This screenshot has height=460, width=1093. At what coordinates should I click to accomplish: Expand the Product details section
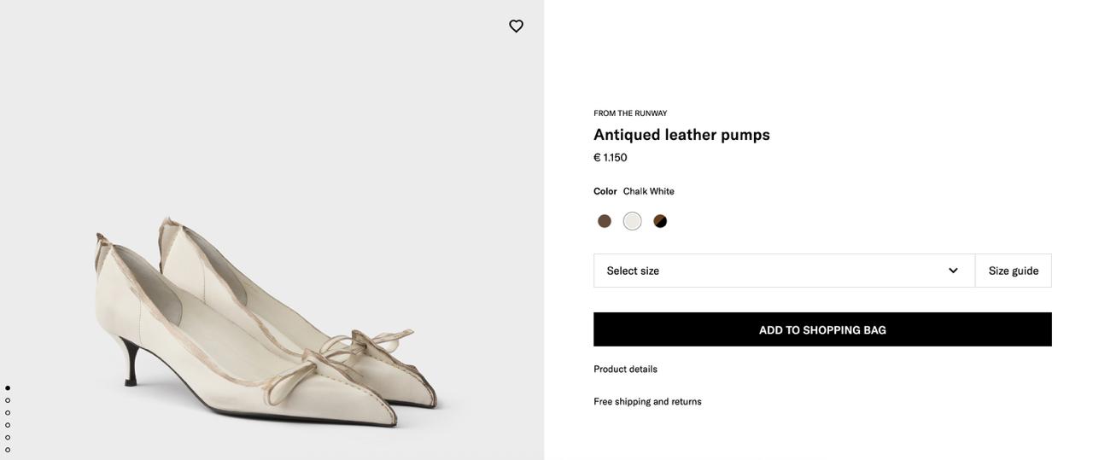[x=625, y=370]
